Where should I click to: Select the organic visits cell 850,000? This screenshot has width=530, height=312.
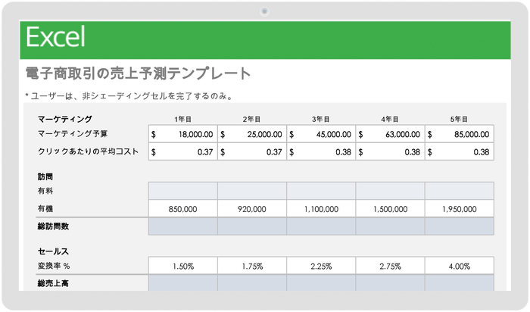(183, 208)
